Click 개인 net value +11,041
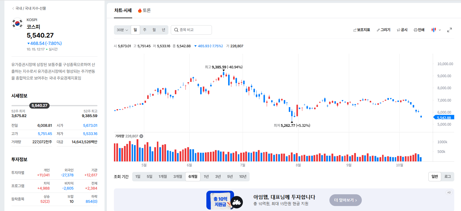 pyautogui.click(x=43, y=175)
